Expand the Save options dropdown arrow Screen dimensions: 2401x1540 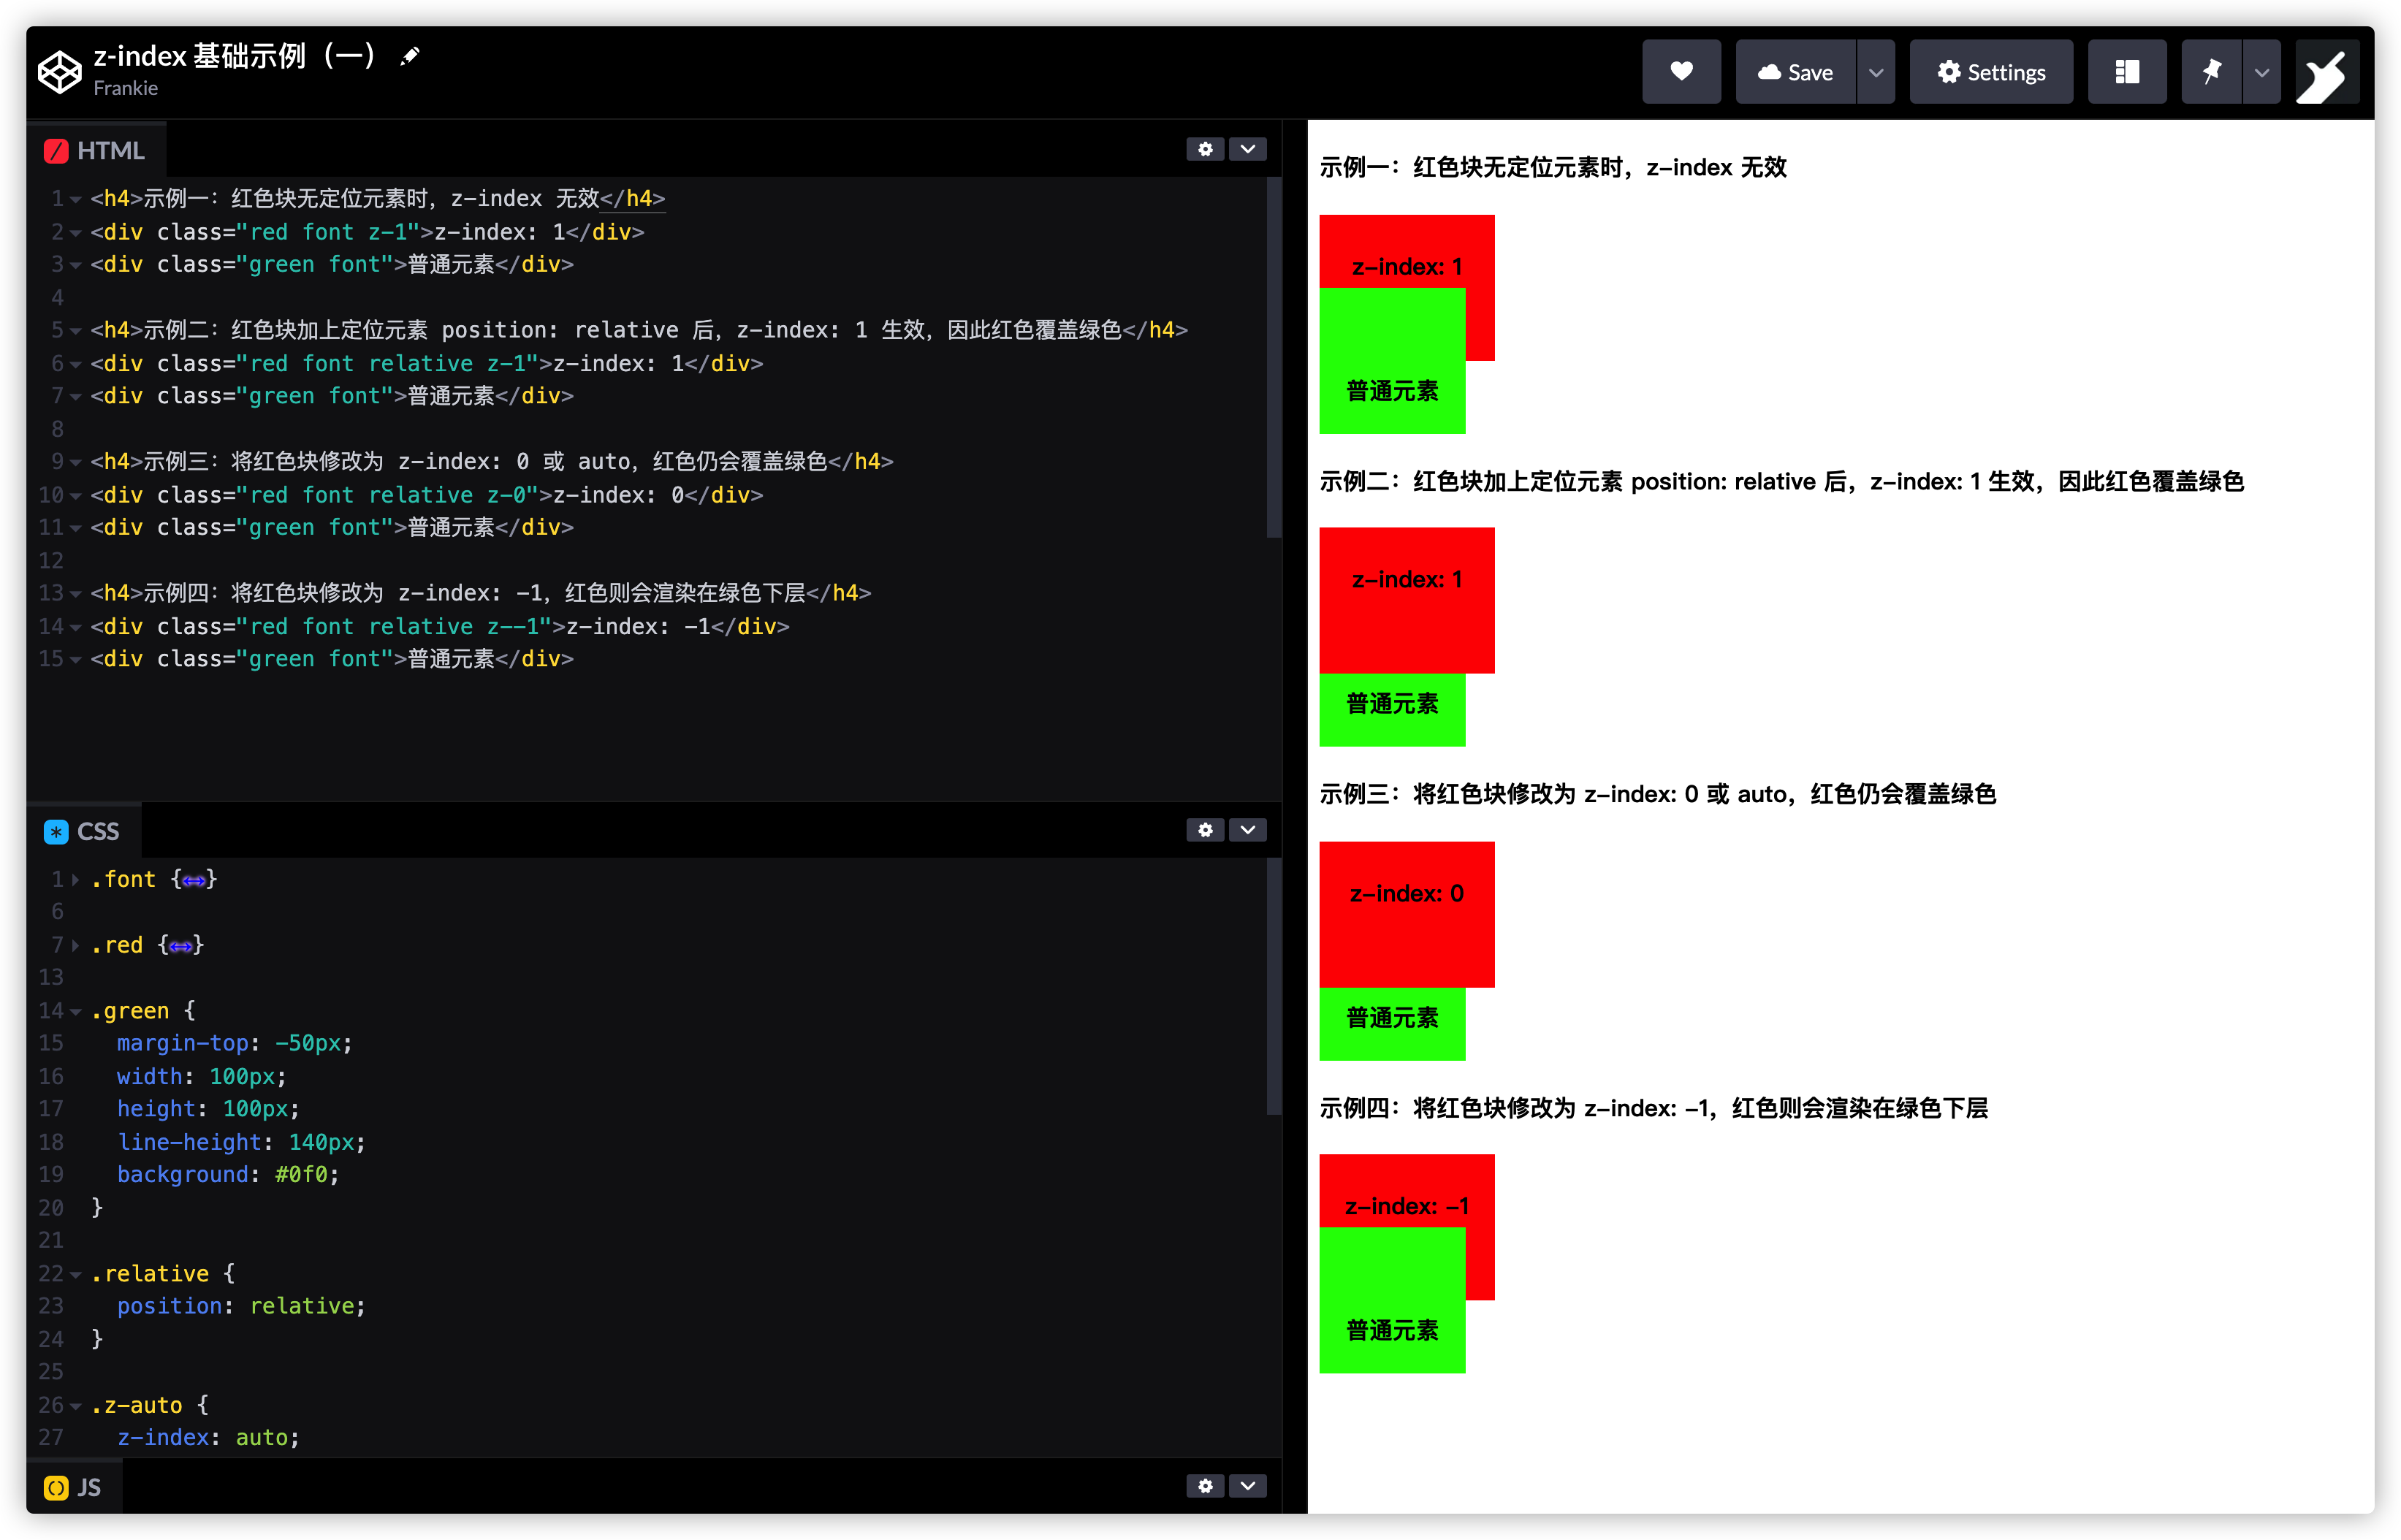[1876, 72]
